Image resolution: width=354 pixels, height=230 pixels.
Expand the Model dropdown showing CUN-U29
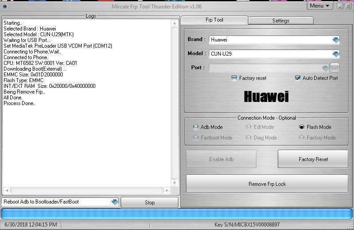336,54
